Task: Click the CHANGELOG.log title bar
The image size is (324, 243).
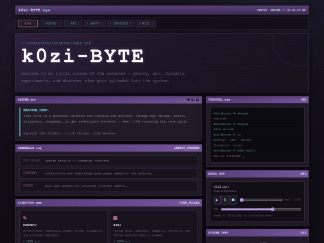Action: [x=109, y=148]
